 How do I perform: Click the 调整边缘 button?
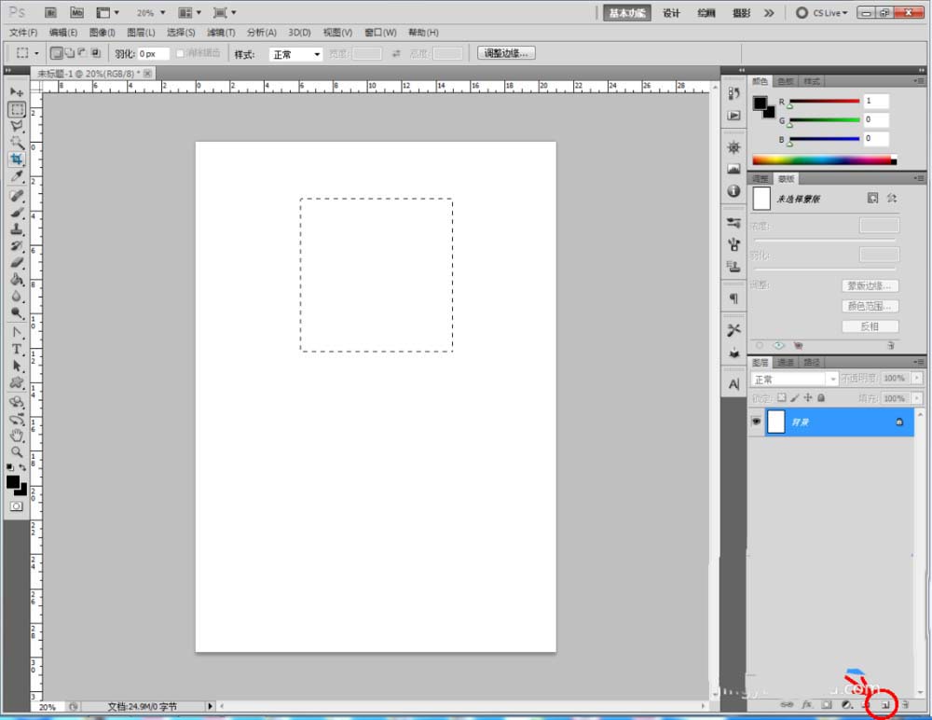coord(506,54)
